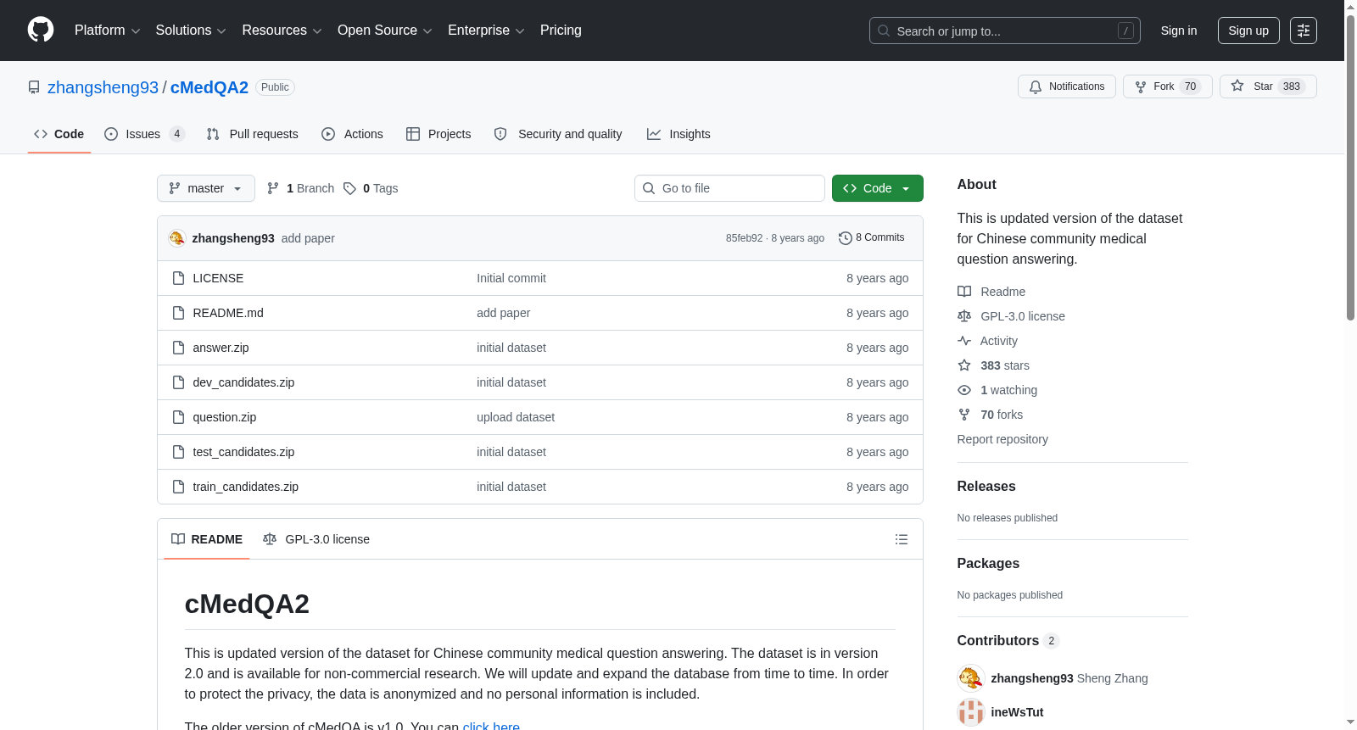Image resolution: width=1357 pixels, height=730 pixels.
Task: Select the GPL-3.0 license tab in file viewer
Action: [x=316, y=539]
